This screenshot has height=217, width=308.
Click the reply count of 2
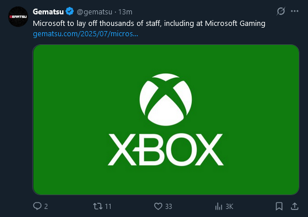pyautogui.click(x=46, y=207)
